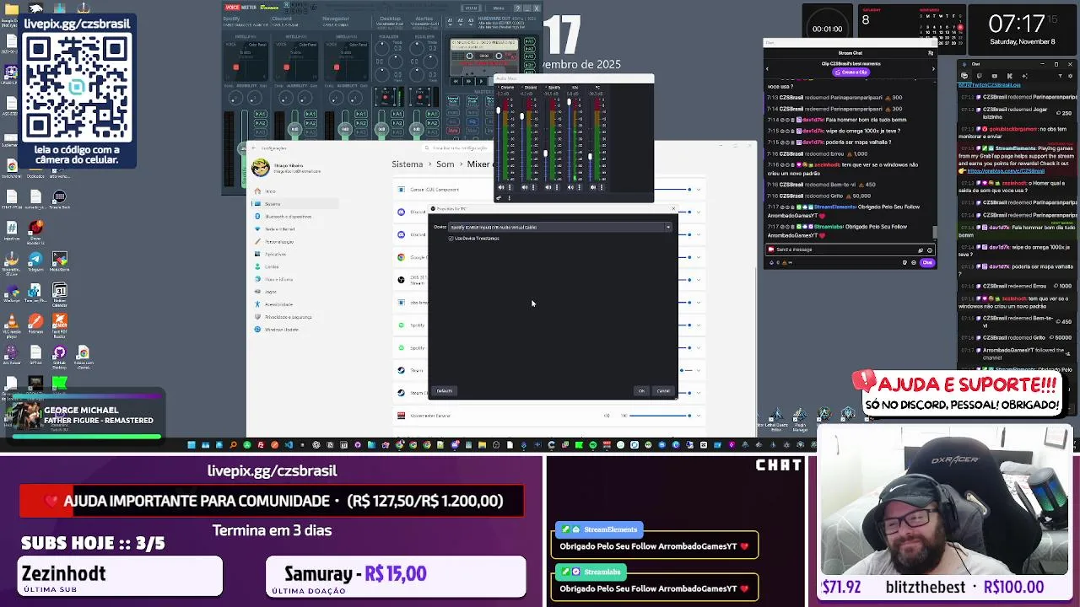Open the filter icon in Chat window

point(1060,76)
